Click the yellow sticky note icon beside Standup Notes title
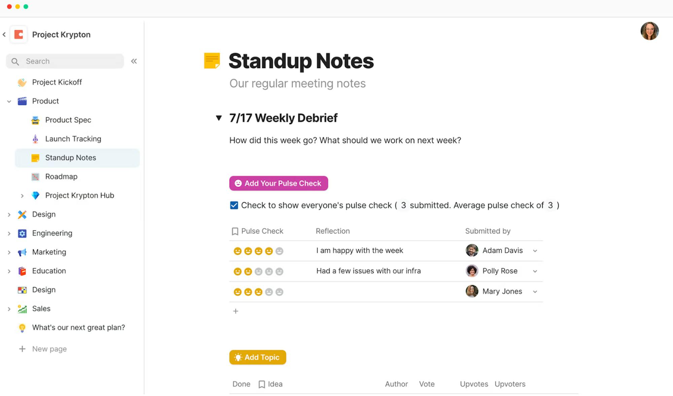Viewport: 673px width, 396px height. [x=212, y=61]
